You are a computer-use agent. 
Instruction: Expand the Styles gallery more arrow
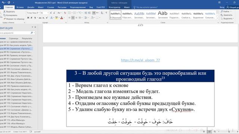point(217,18)
